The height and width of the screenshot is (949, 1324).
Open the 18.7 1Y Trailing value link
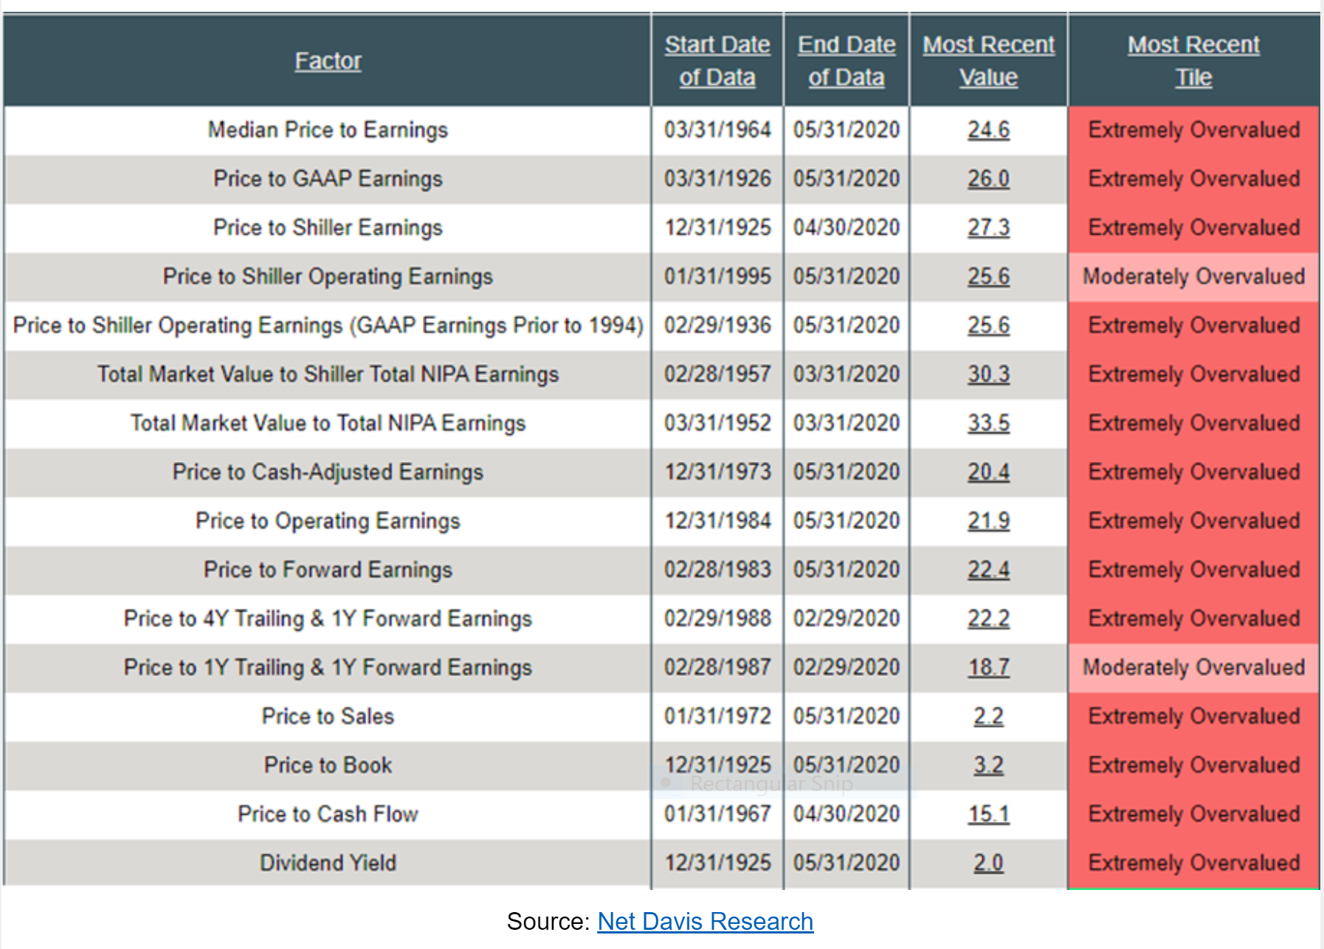coord(988,667)
